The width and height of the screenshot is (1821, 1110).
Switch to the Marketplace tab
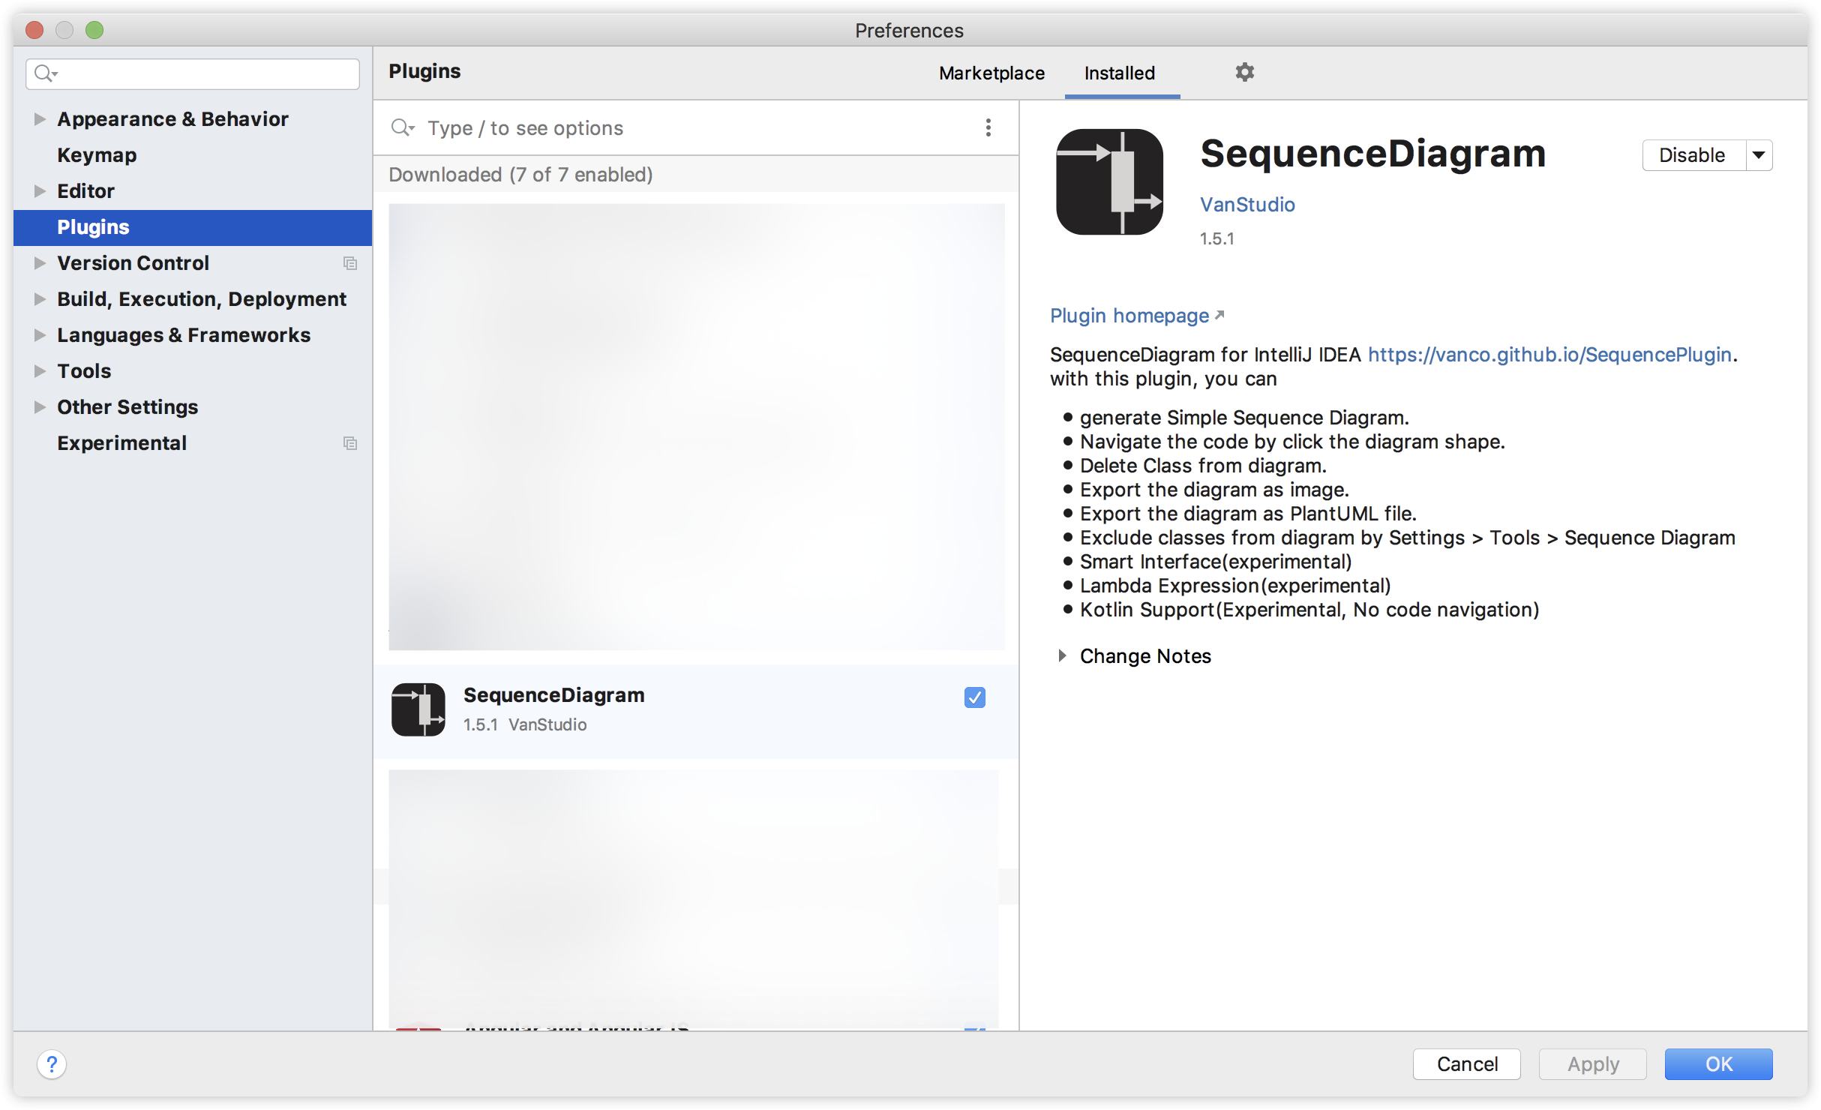[x=991, y=73]
